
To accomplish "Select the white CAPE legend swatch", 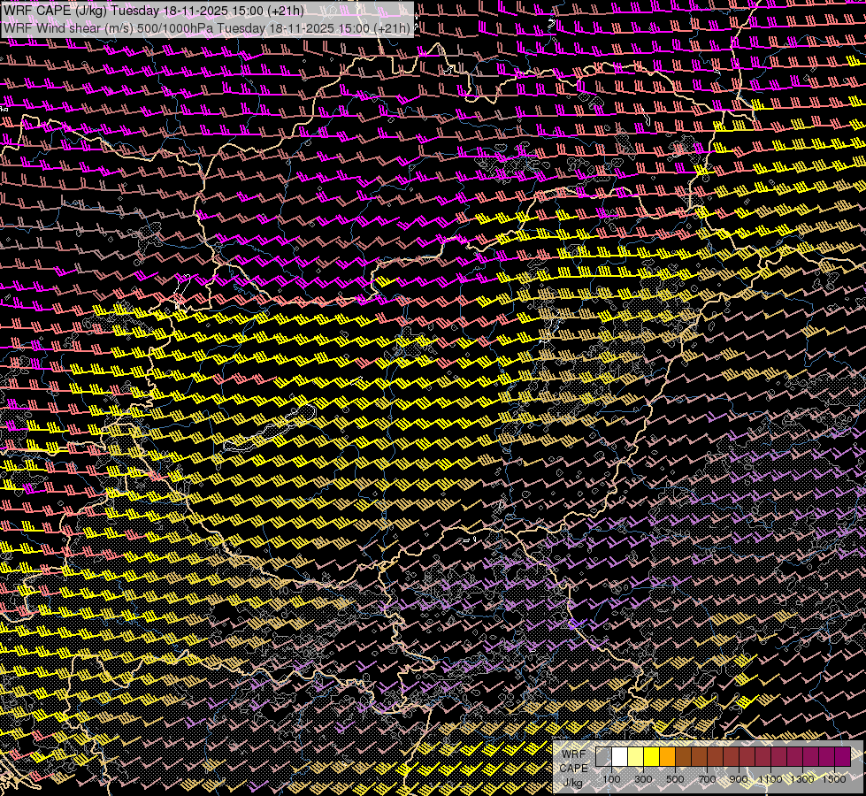I will pyautogui.click(x=620, y=756).
